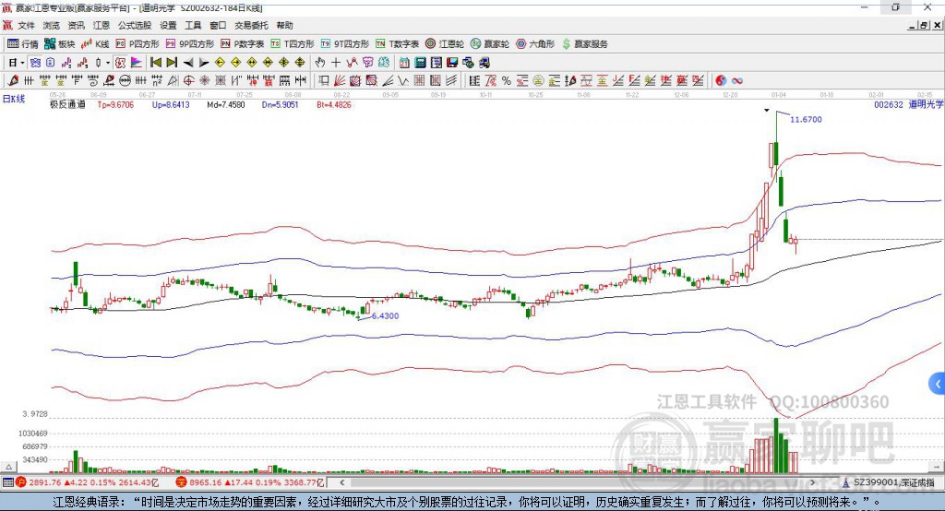Open the 9P四方形 tool
945x511 pixels.
[190, 44]
